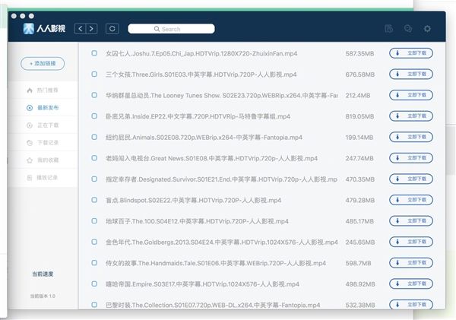Check the box for The.Goldbergs.2013.S04E24 file
Viewport: 456px width, 320px height.
pos(94,242)
